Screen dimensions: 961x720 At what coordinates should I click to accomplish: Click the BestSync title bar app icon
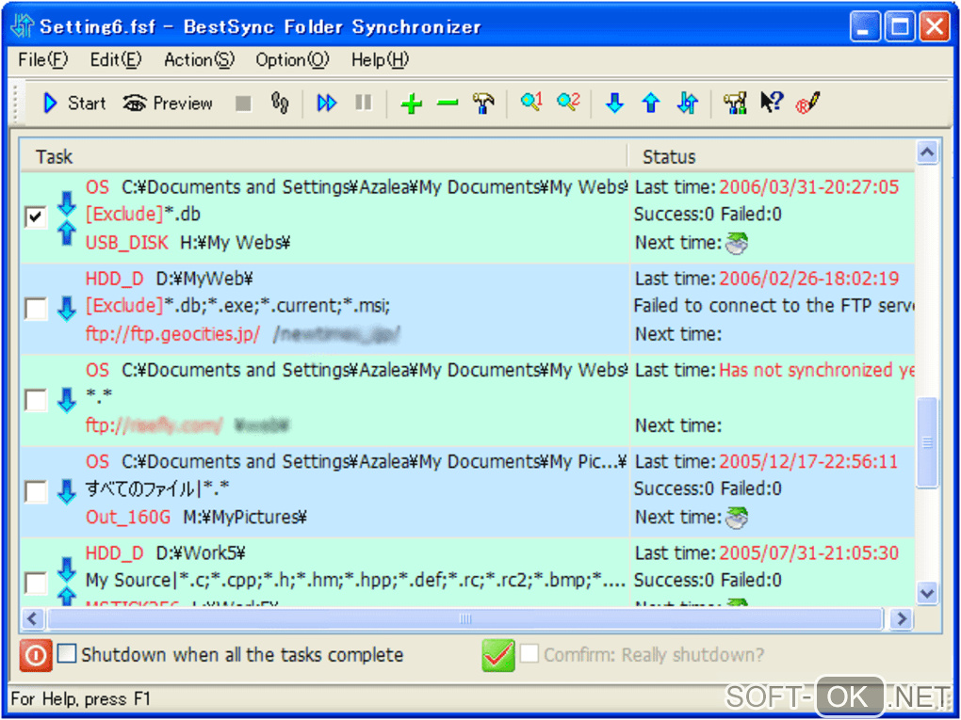click(x=23, y=26)
